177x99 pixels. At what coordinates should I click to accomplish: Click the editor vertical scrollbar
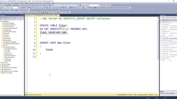point(158,40)
